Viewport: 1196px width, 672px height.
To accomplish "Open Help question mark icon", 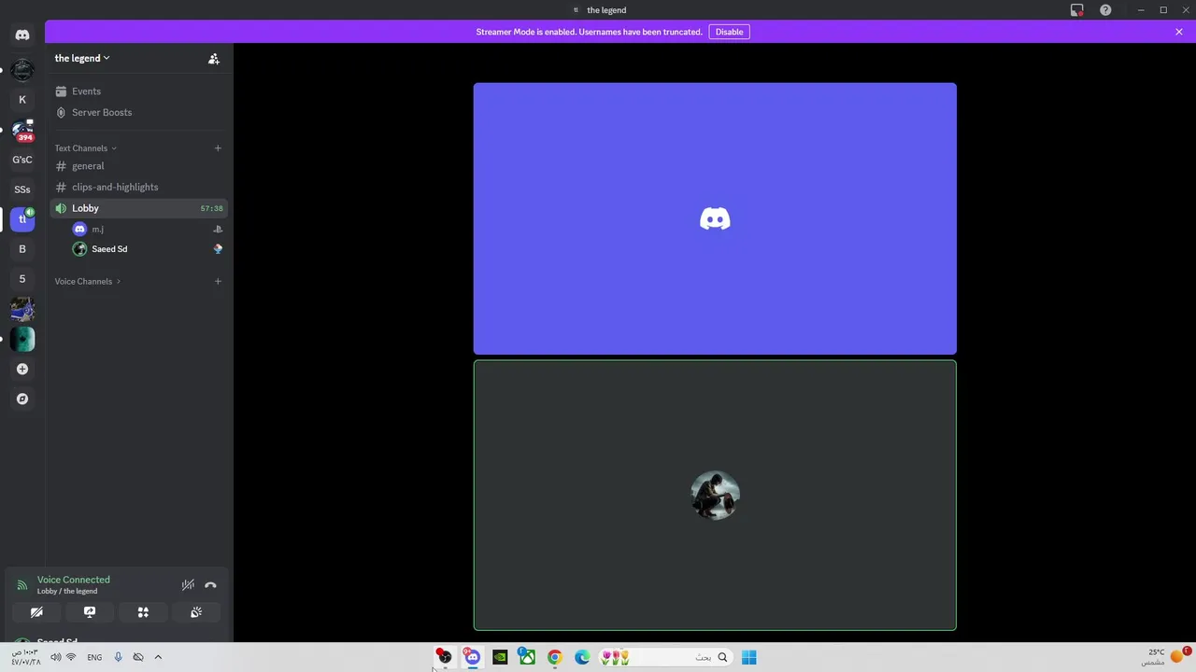I will (x=1106, y=10).
